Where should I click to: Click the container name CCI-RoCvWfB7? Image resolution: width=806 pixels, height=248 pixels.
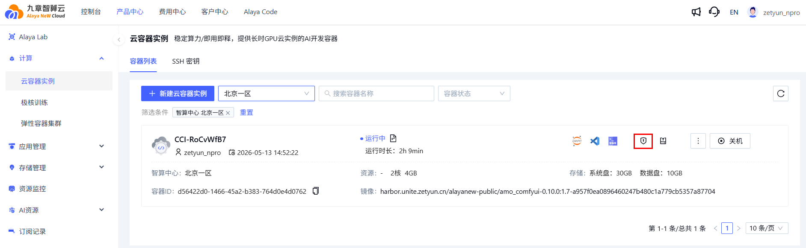coord(200,140)
